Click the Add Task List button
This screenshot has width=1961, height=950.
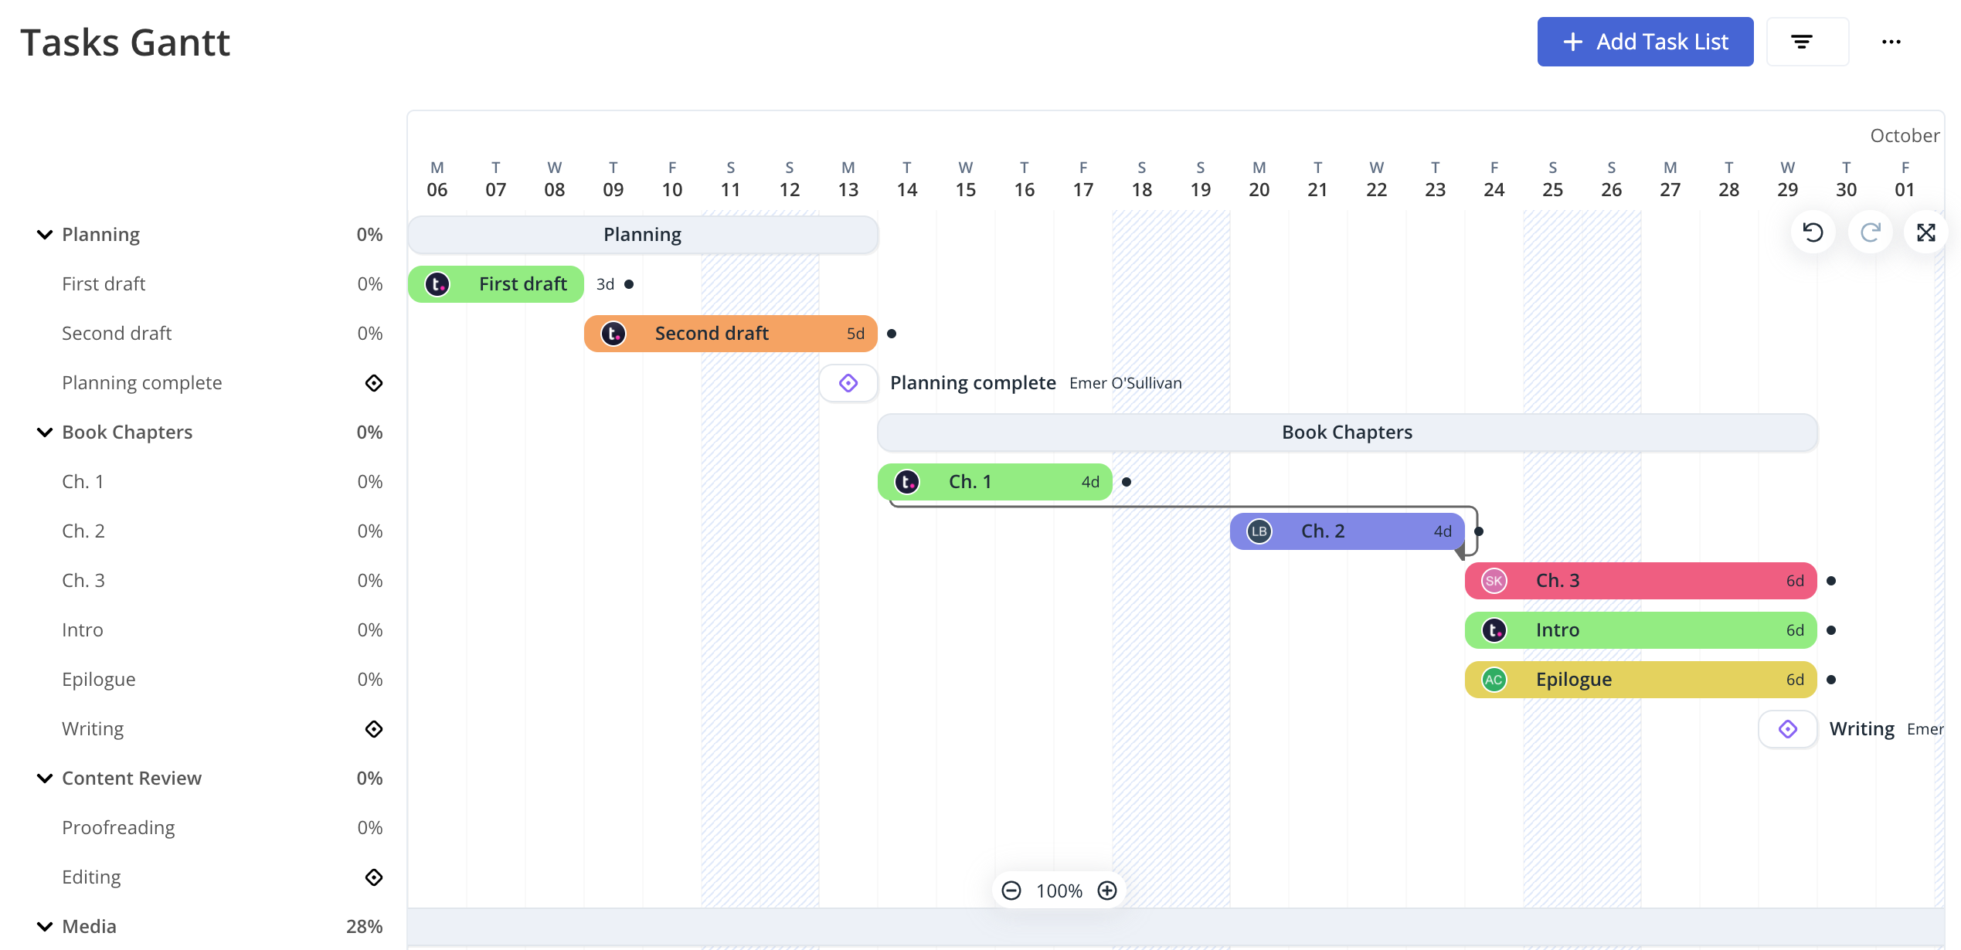pos(1645,41)
